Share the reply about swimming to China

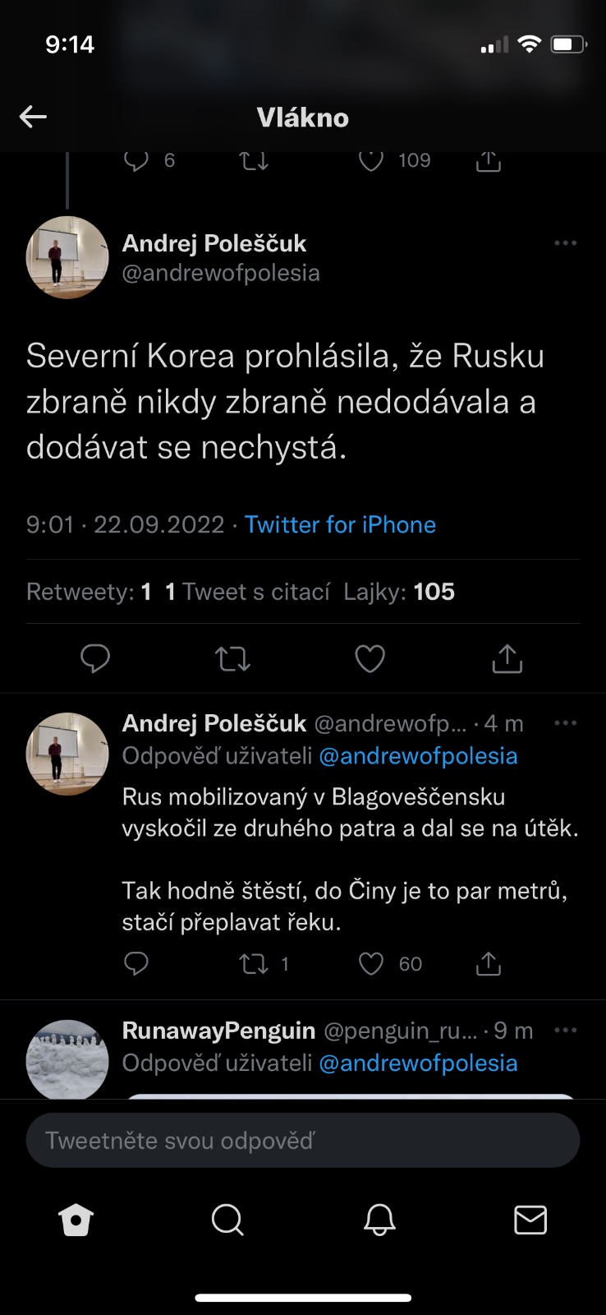pos(489,963)
